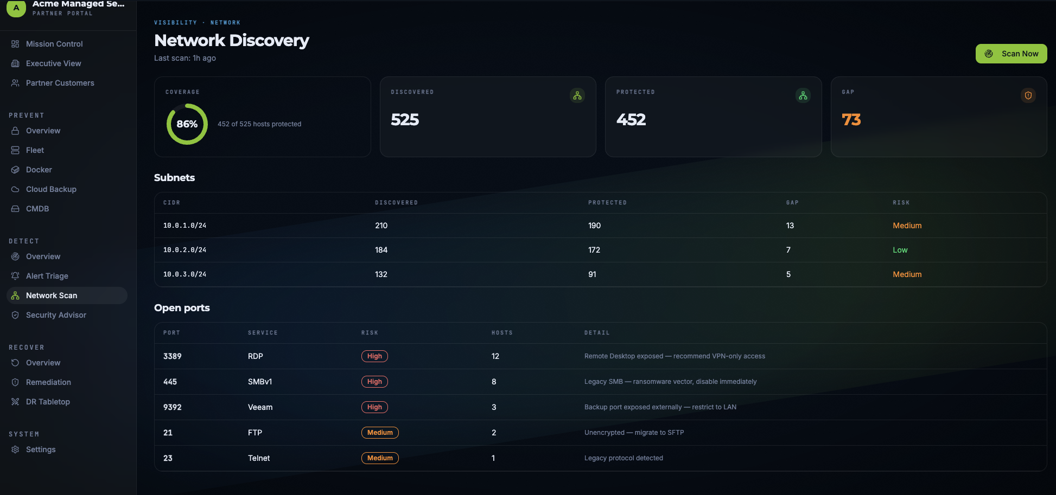Open Partner Customers
Image resolution: width=1056 pixels, height=495 pixels.
click(x=67, y=83)
